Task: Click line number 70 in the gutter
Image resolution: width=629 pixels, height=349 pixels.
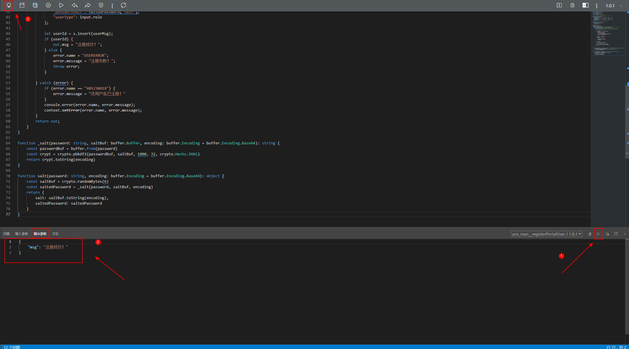Action: [8, 176]
